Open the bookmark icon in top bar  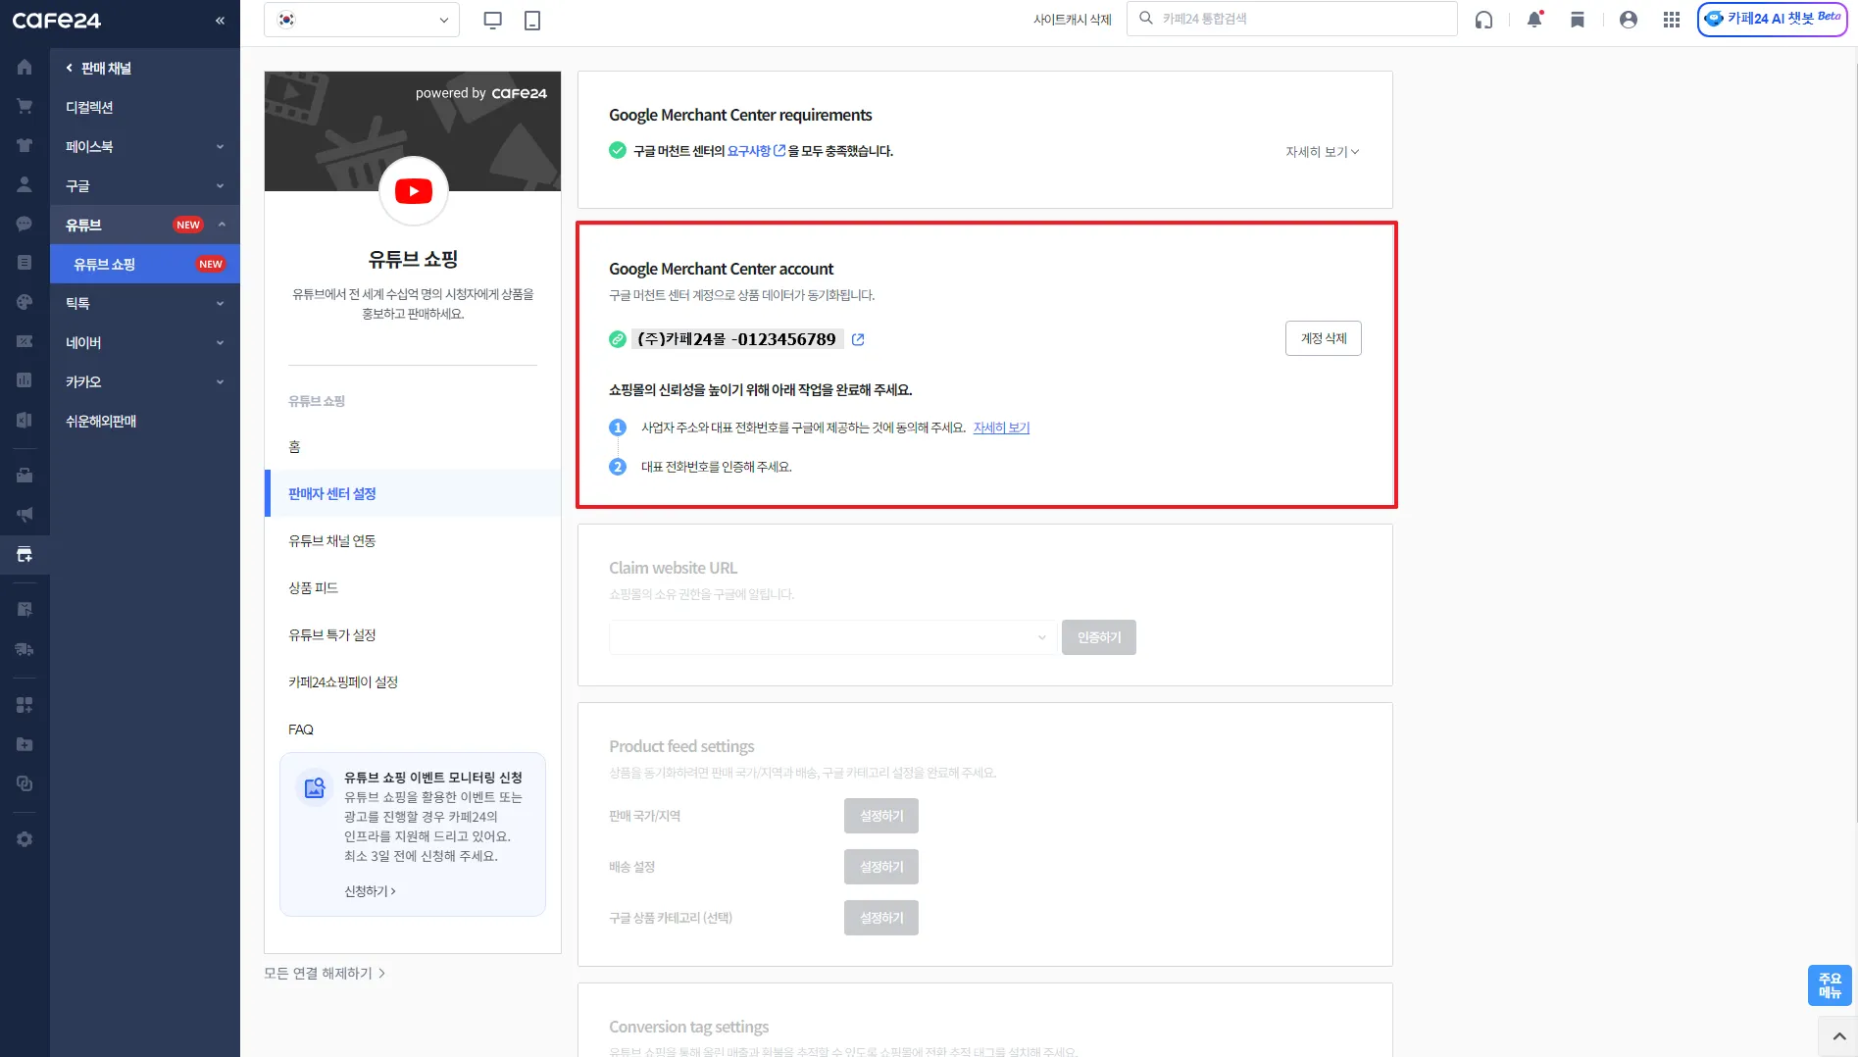[x=1578, y=20]
